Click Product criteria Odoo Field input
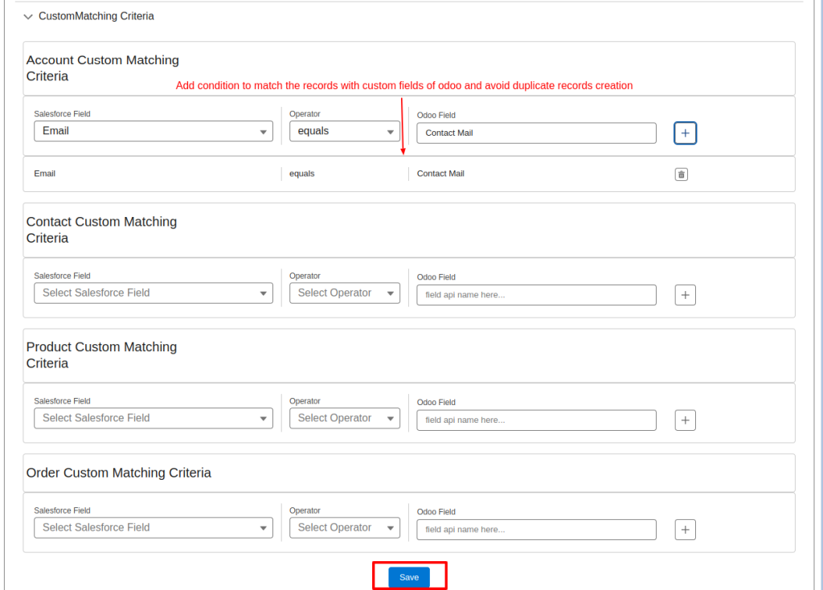Screen dimensions: 823x590 click(x=536, y=420)
